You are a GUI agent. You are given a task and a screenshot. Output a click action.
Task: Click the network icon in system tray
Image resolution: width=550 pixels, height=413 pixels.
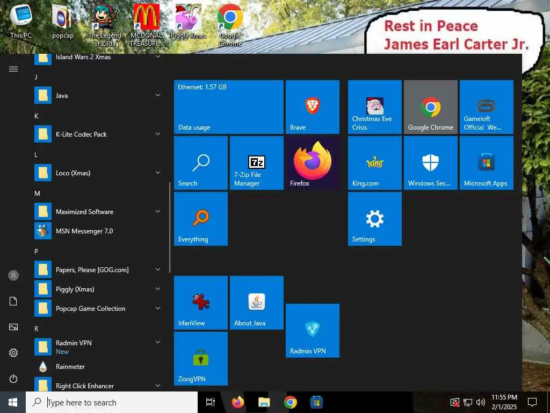pyautogui.click(x=468, y=402)
